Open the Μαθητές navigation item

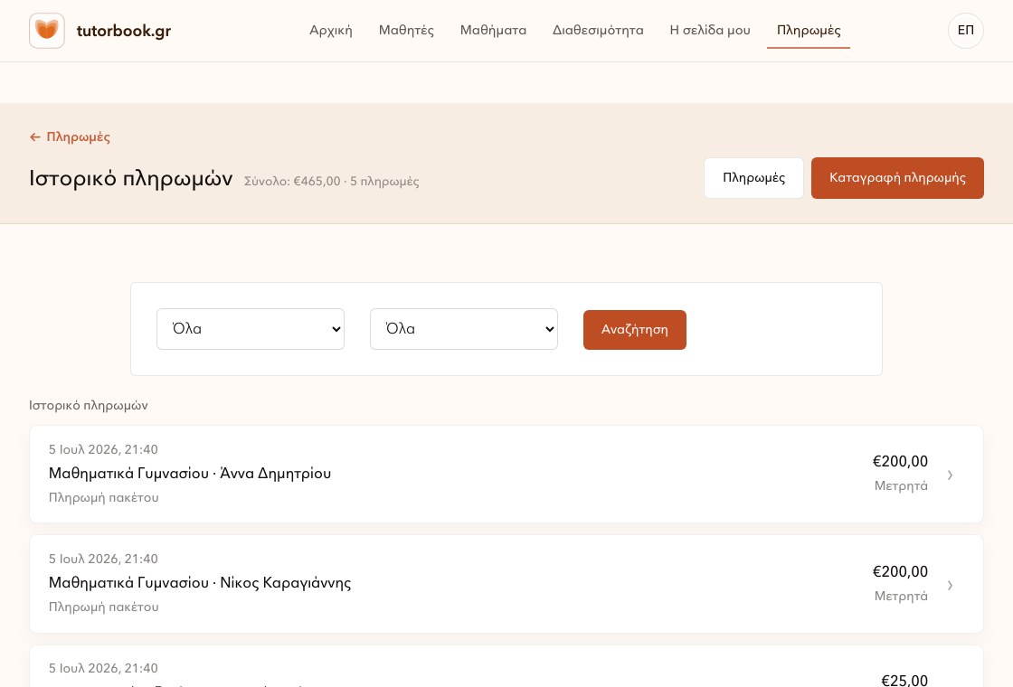406,31
